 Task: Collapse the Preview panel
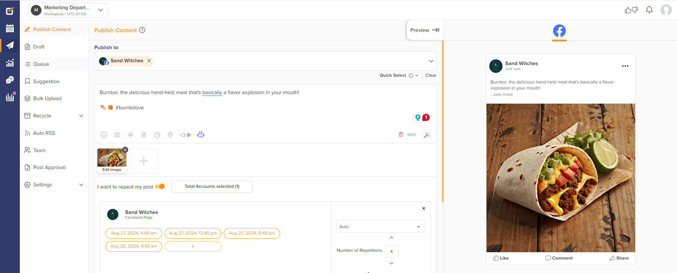coord(425,30)
